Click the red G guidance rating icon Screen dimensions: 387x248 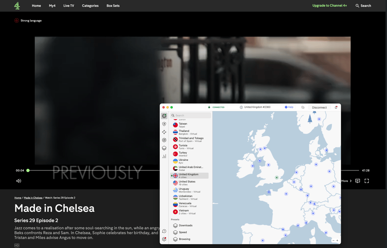(17, 20)
